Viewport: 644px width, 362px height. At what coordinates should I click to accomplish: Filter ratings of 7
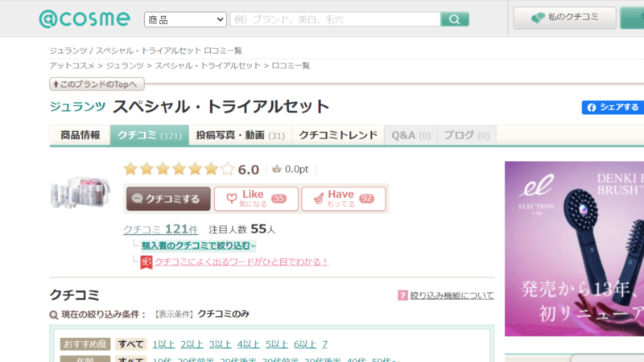click(x=325, y=344)
